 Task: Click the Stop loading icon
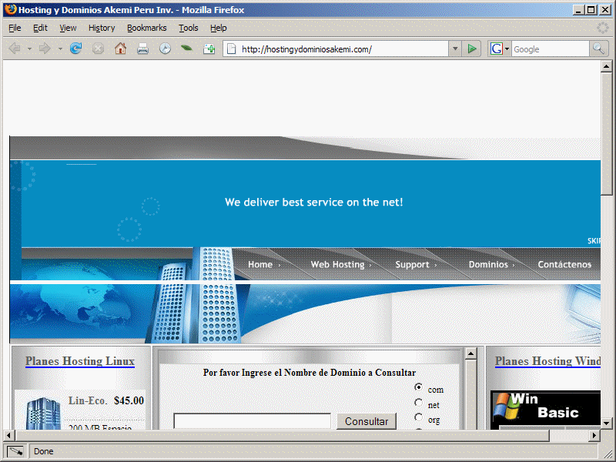[98, 49]
